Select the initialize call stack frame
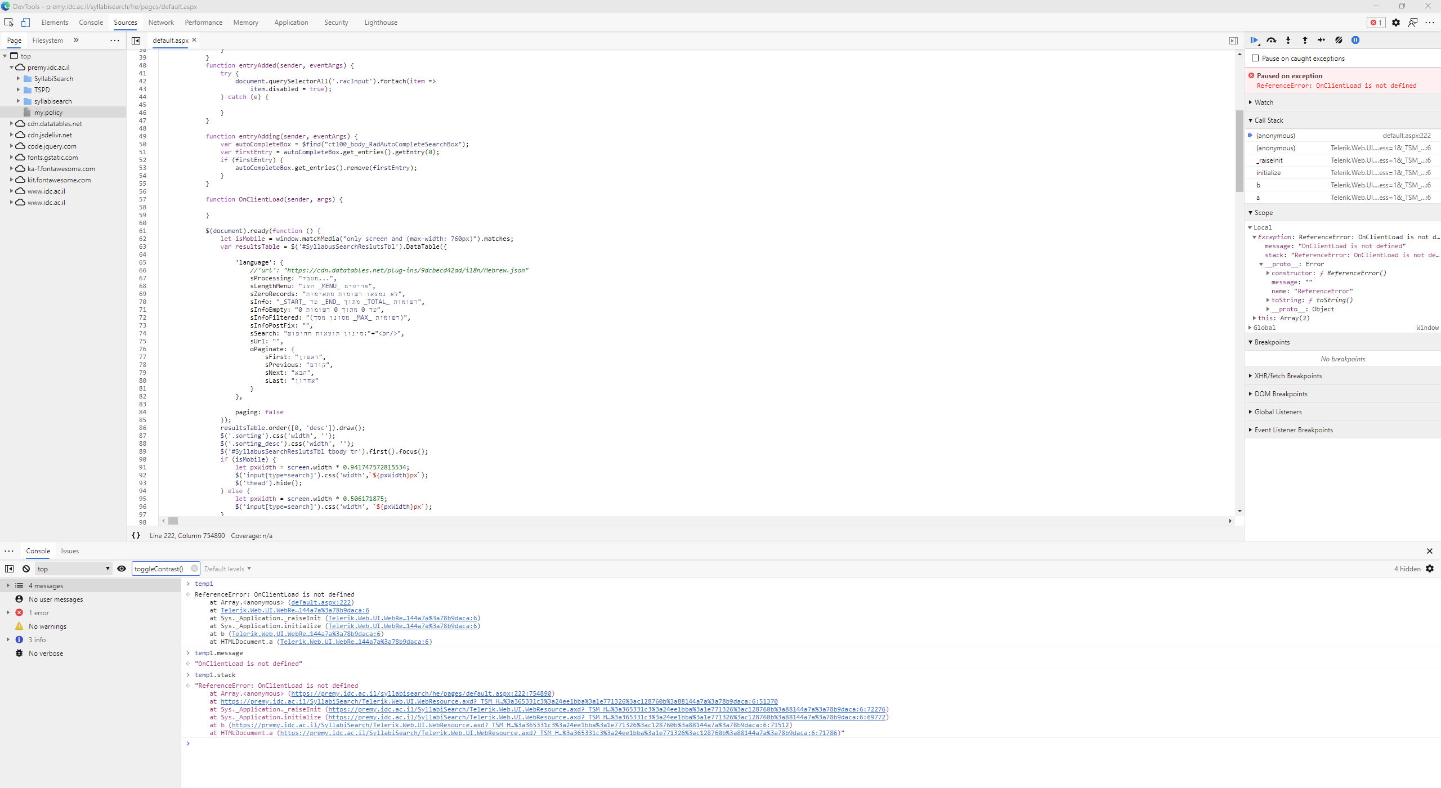1441x788 pixels. click(x=1268, y=173)
